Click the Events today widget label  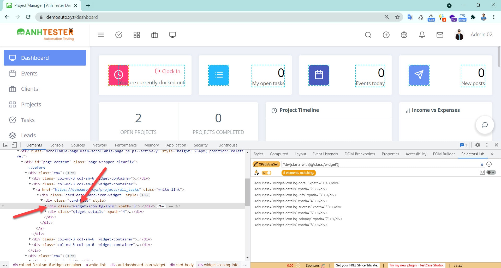370,83
